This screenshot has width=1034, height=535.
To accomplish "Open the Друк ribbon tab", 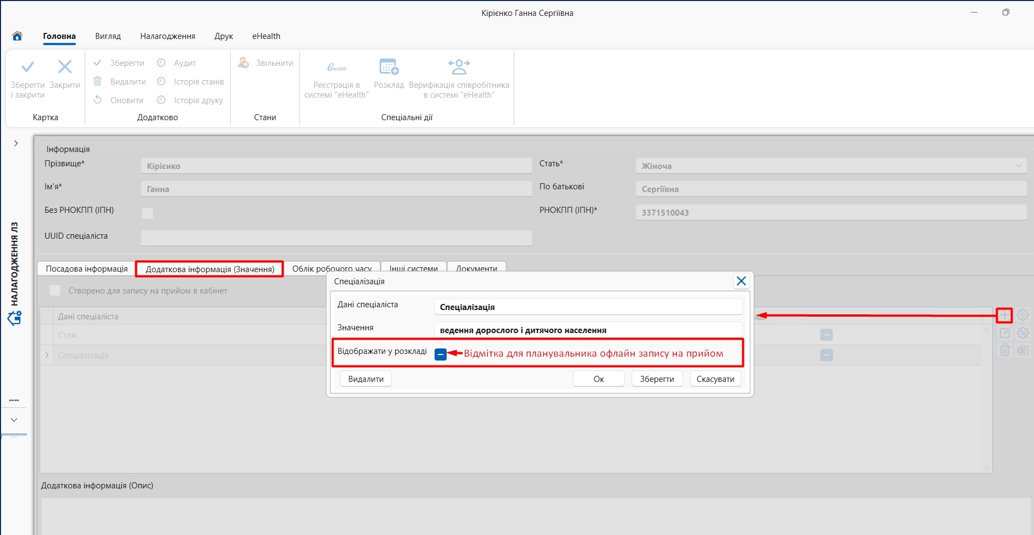I will pos(224,36).
